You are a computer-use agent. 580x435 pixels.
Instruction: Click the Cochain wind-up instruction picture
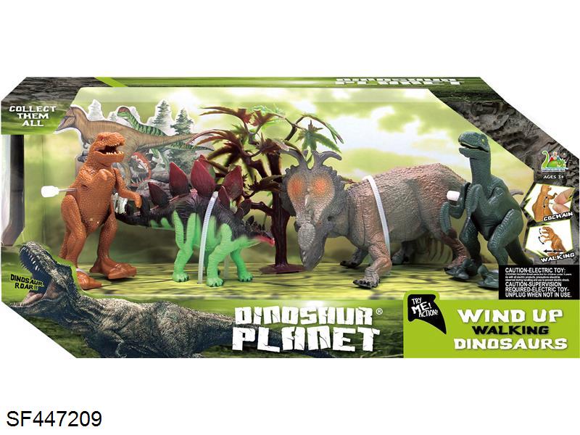tap(550, 203)
